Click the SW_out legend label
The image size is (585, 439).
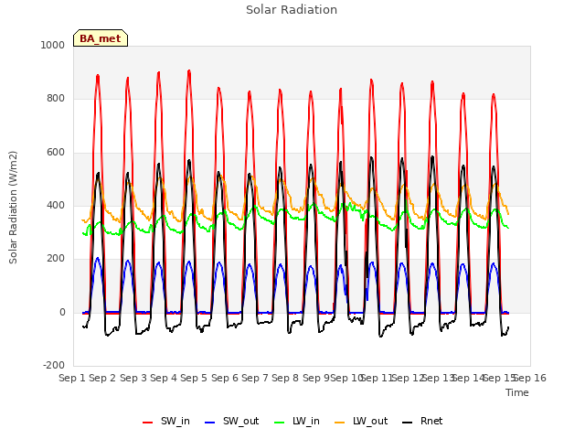click(240, 421)
